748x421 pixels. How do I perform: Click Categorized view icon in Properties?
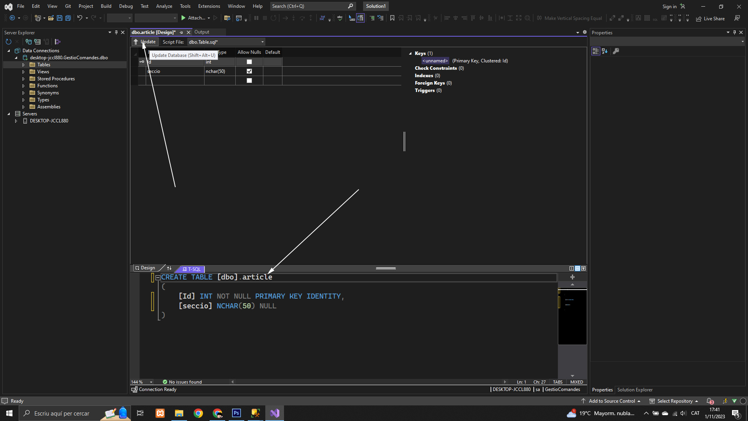tap(595, 51)
